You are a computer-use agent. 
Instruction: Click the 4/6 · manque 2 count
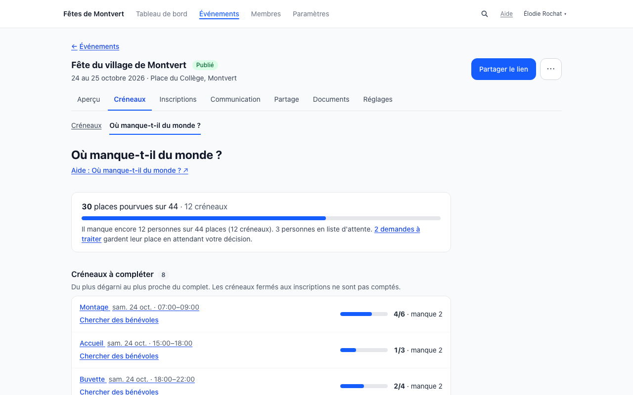[x=418, y=314]
